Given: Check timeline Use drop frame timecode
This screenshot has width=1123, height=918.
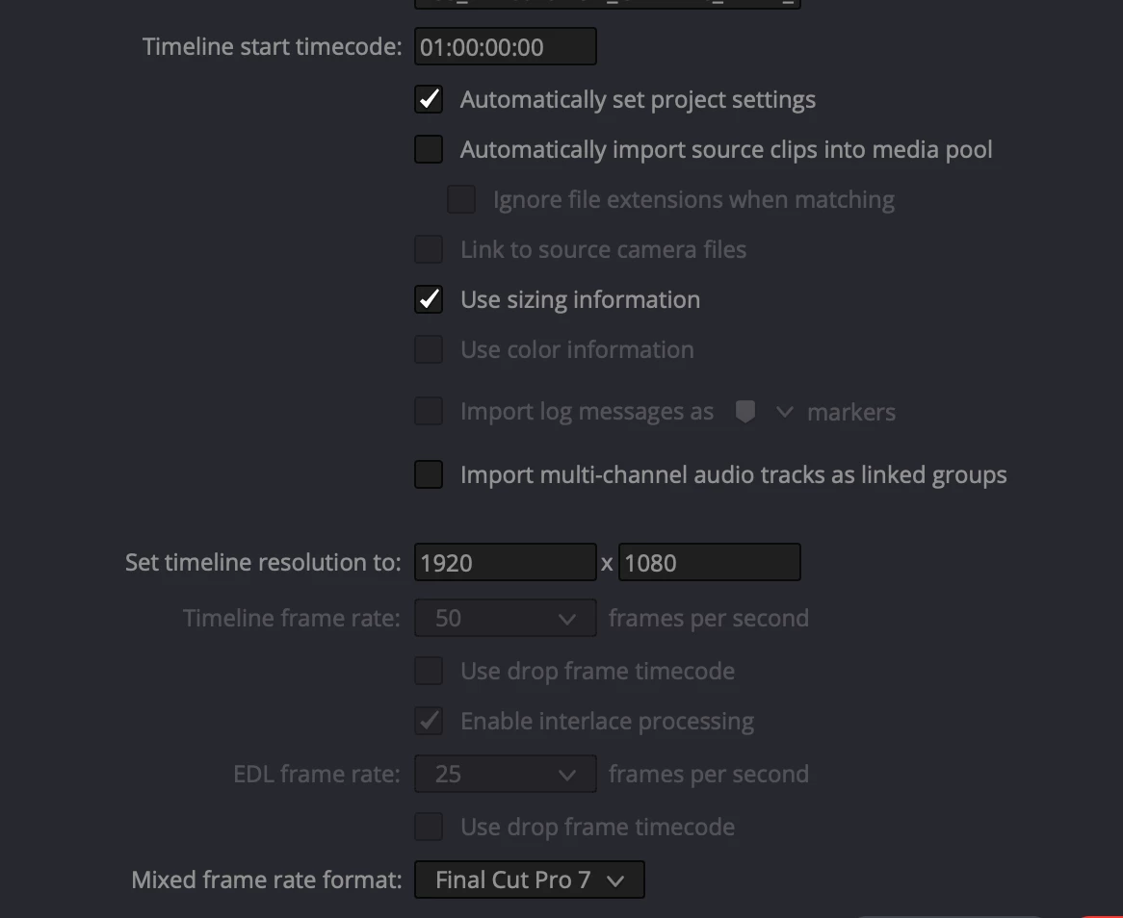Looking at the screenshot, I should [429, 671].
